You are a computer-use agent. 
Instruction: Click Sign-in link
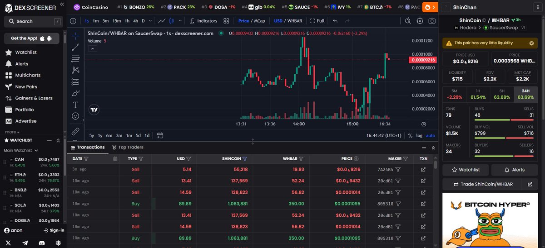(54, 230)
